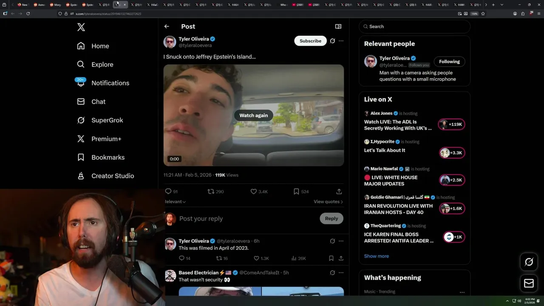The width and height of the screenshot is (544, 306).
Task: Open Creator Studio in the sidebar
Action: coord(105,176)
